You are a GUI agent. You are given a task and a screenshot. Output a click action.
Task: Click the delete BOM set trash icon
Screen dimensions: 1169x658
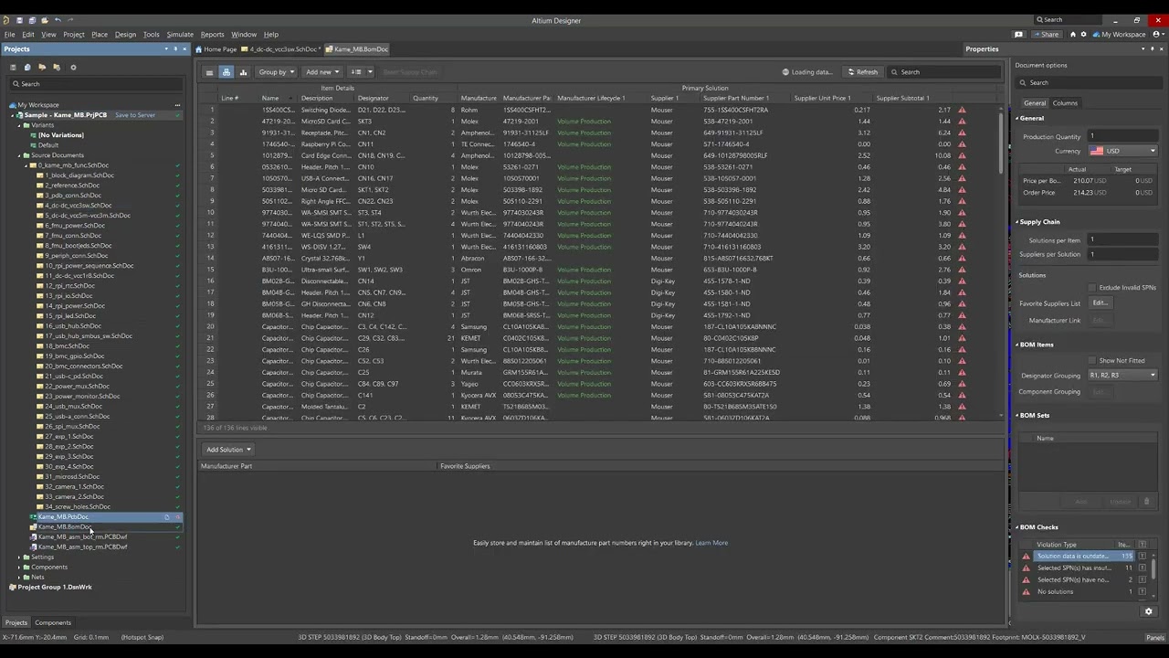coord(1146,502)
